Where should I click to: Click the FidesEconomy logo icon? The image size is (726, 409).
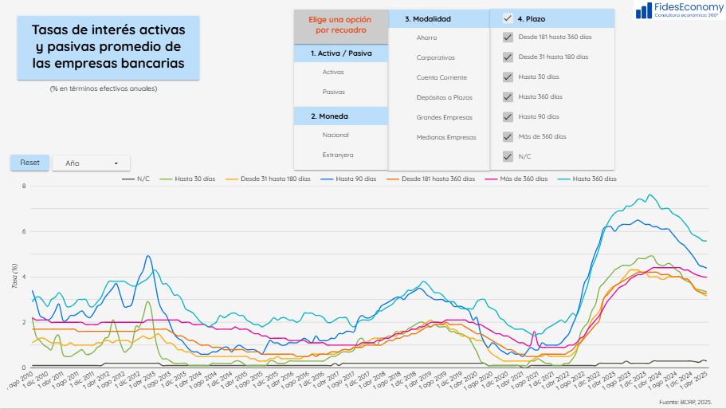(646, 10)
